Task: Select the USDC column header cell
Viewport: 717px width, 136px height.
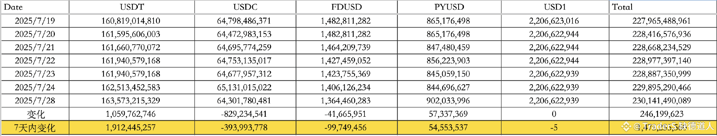Action: [x=245, y=7]
